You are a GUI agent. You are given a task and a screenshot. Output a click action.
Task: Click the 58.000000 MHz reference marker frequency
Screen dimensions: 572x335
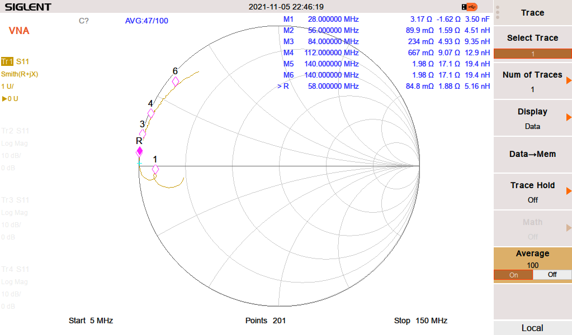333,87
